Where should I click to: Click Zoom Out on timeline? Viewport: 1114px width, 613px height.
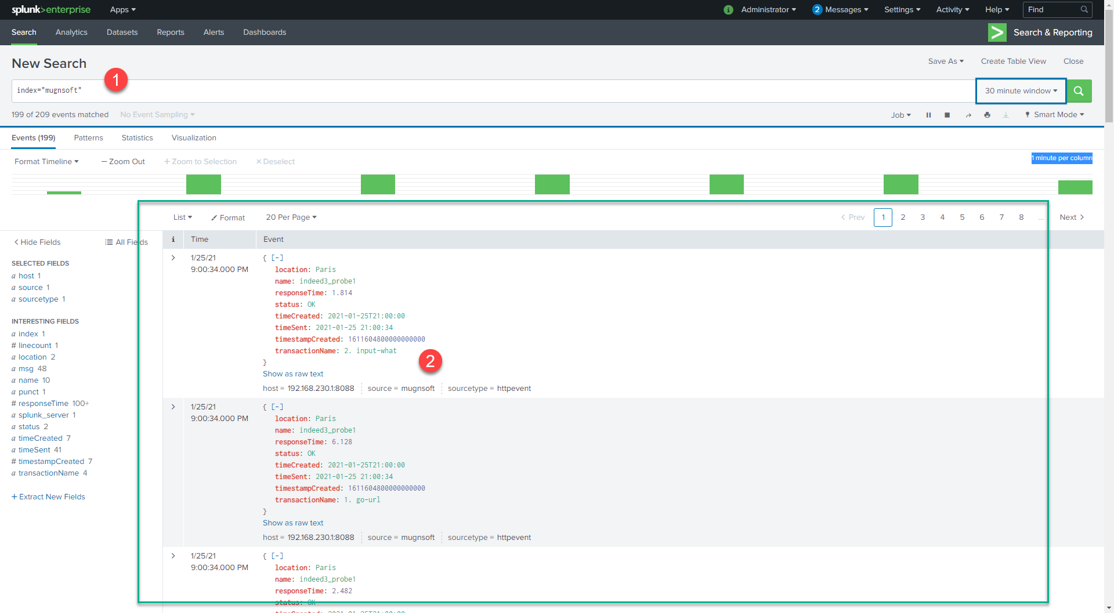pyautogui.click(x=123, y=162)
